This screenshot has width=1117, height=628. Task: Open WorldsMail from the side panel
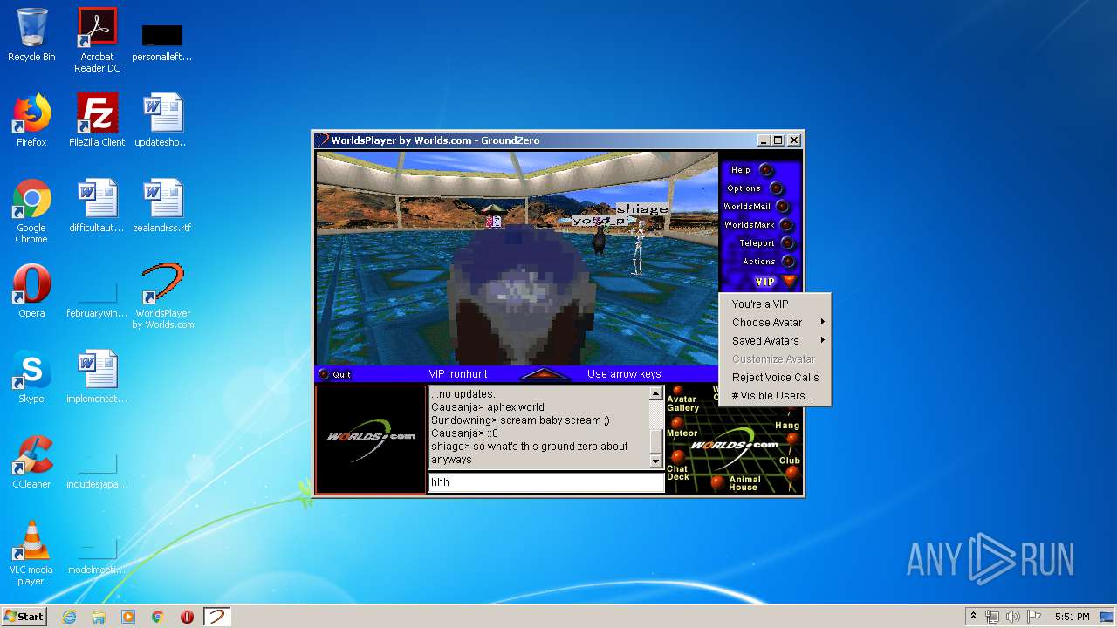(783, 207)
